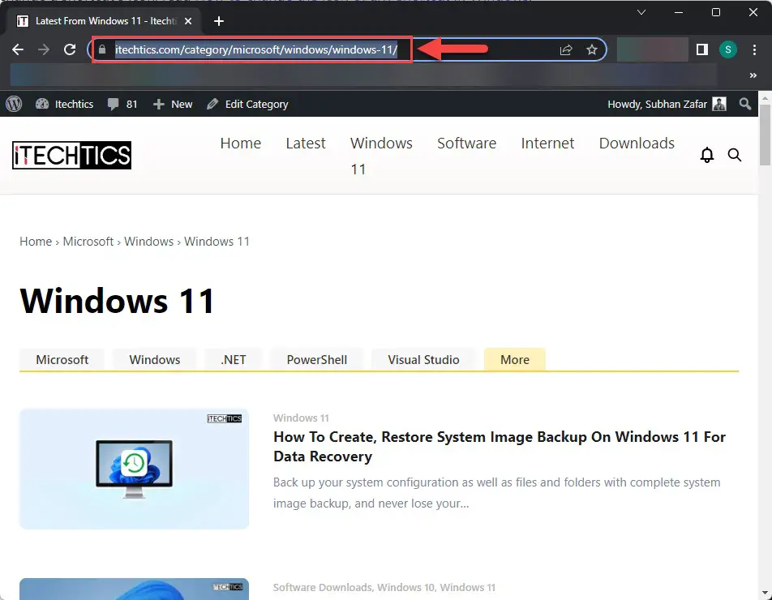This screenshot has height=600, width=772.
Task: Click the notification bell icon on site header
Action: pyautogui.click(x=706, y=155)
